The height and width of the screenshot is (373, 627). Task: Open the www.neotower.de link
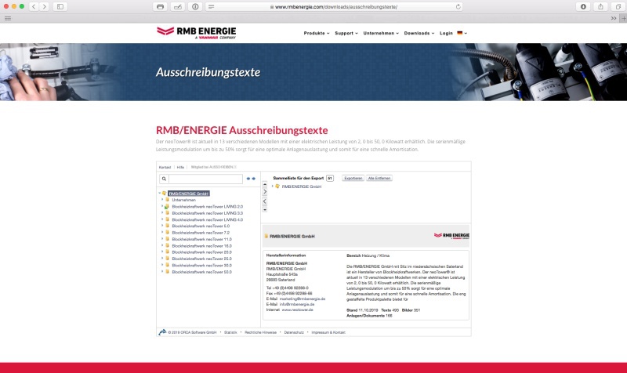(298, 310)
